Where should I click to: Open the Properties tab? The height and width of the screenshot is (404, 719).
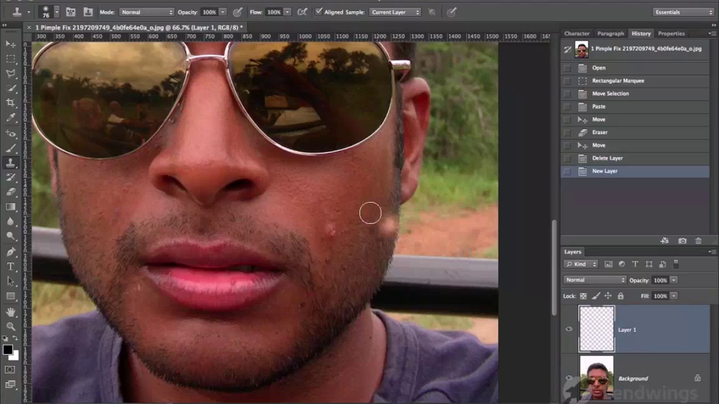click(671, 34)
